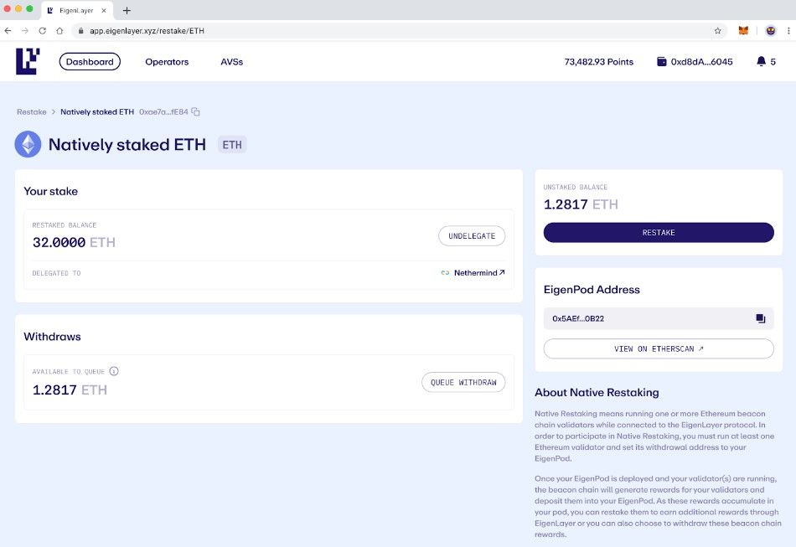This screenshot has width=796, height=547.
Task: Click the 1.2817 ETH unstaked balance
Action: pyautogui.click(x=581, y=204)
